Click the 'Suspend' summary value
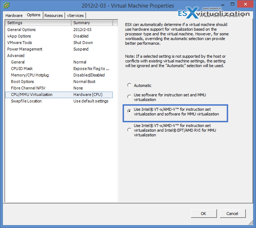This screenshot has width=256, height=228. pyautogui.click(x=81, y=49)
